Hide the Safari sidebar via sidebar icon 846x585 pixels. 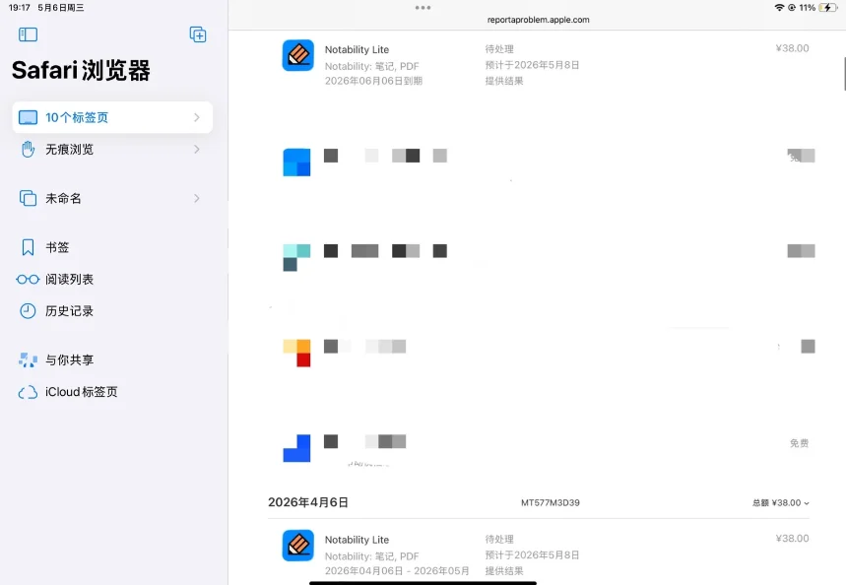tap(28, 35)
